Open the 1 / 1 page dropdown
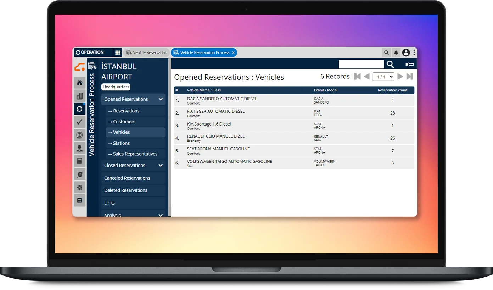 pos(383,77)
